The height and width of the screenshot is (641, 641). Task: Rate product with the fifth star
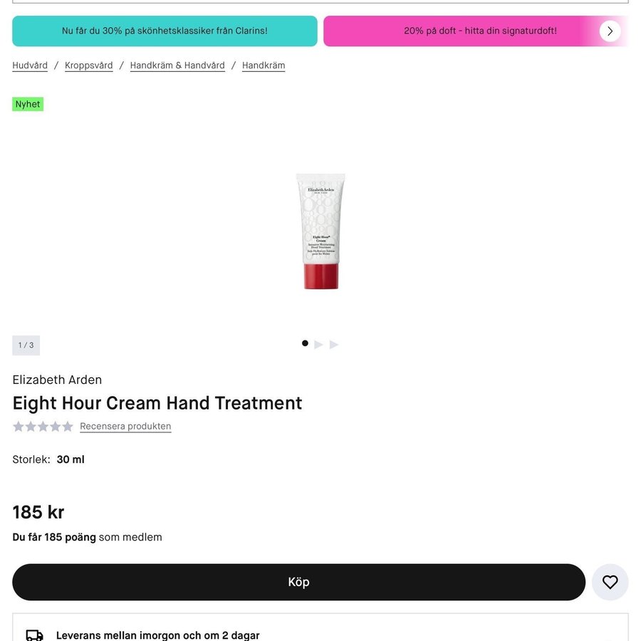68,427
